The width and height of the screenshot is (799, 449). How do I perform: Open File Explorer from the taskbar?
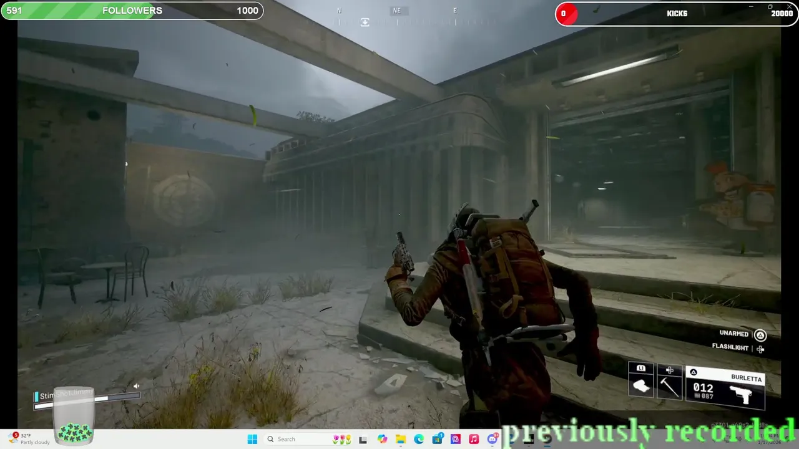click(401, 439)
